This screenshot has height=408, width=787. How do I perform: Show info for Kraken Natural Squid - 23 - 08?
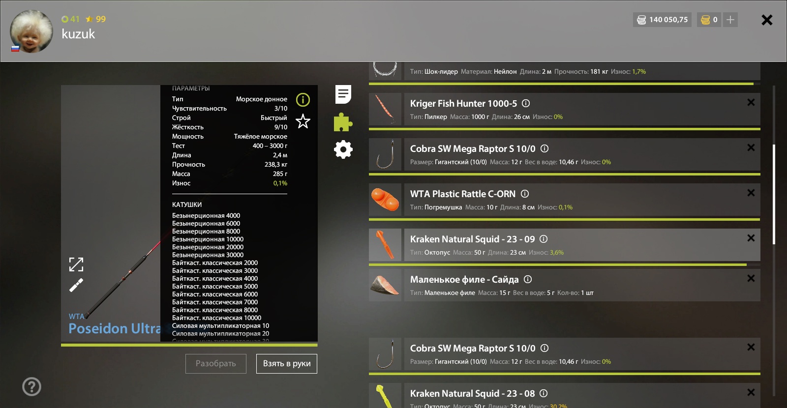click(544, 393)
